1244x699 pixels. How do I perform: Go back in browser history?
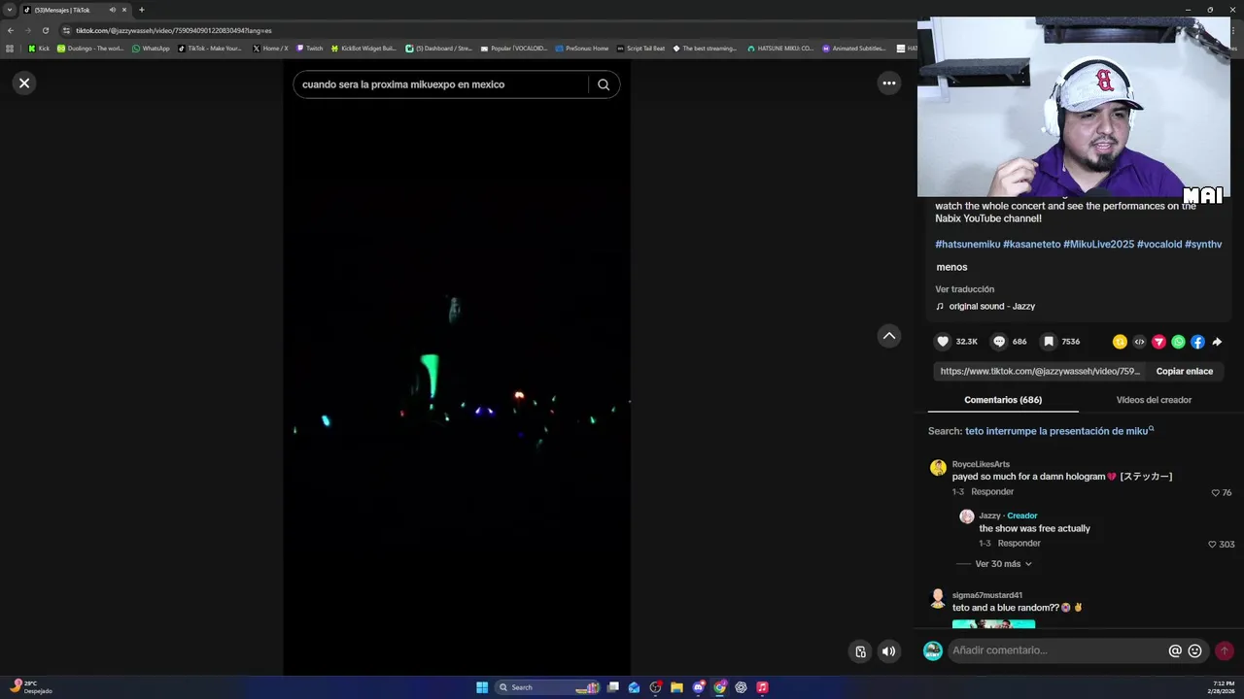point(11,30)
